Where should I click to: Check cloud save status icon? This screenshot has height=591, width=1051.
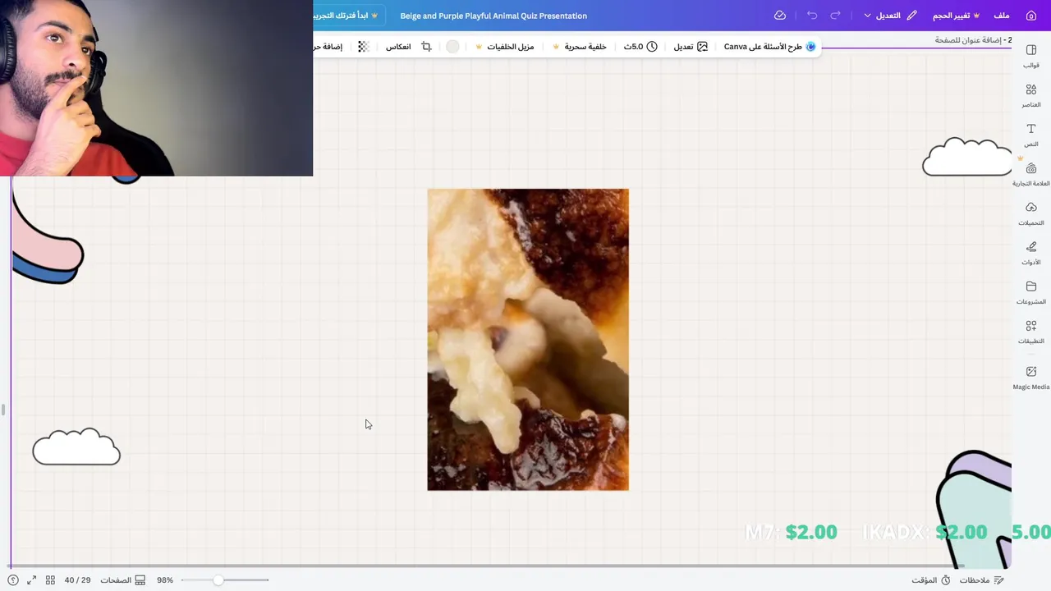780,16
